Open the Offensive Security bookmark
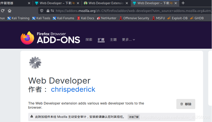The image size is (212, 122). pyautogui.click(x=134, y=18)
